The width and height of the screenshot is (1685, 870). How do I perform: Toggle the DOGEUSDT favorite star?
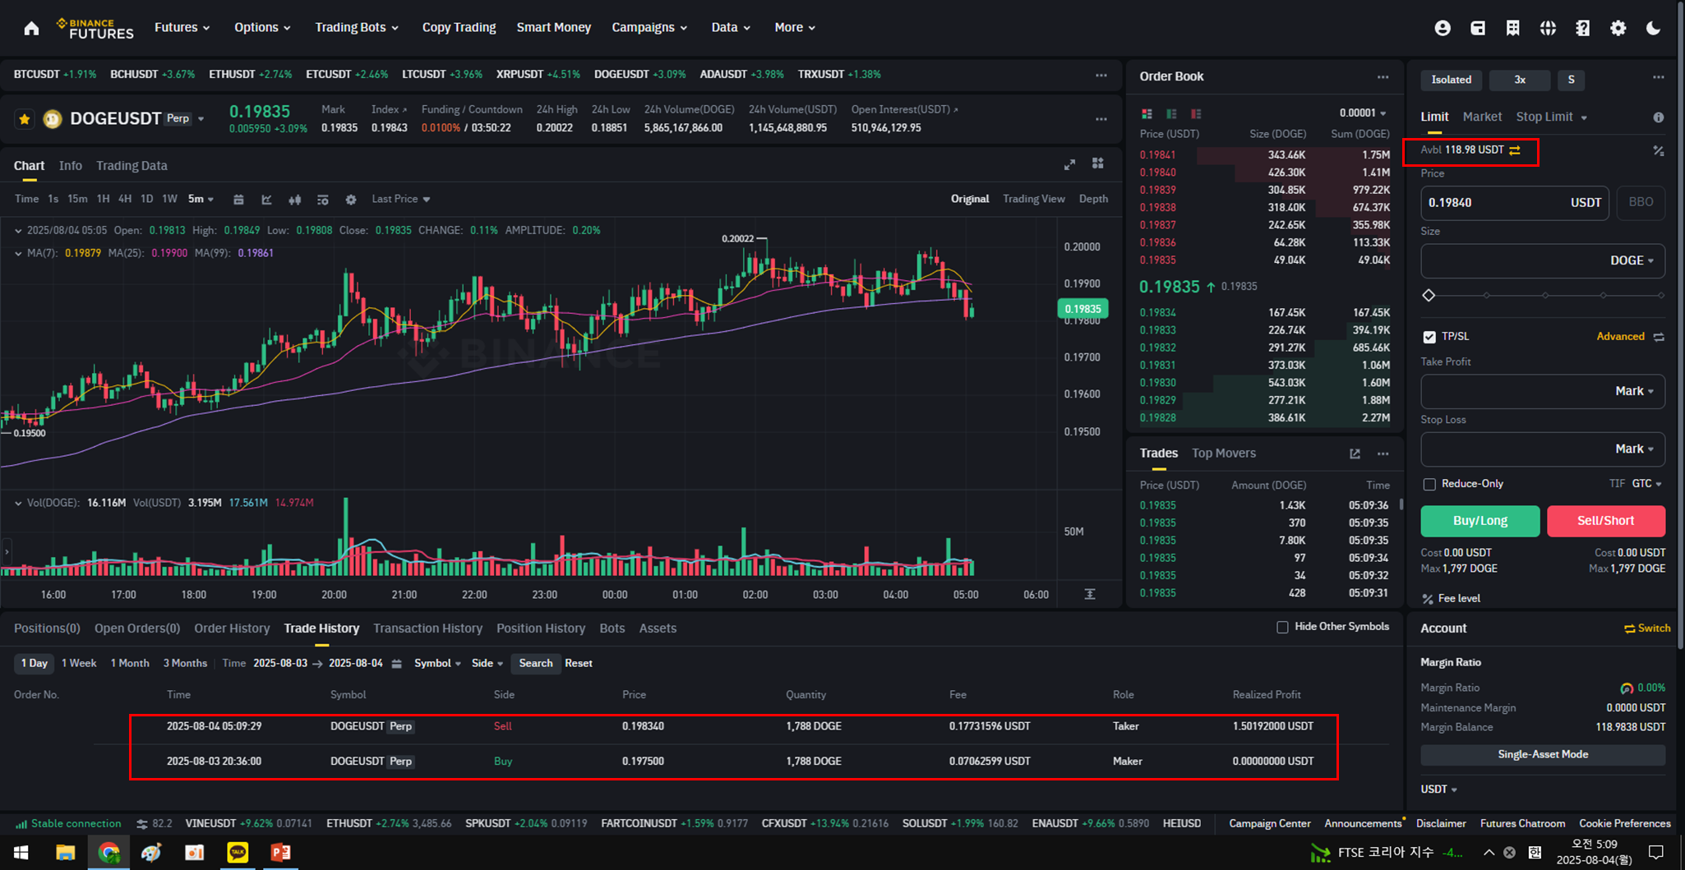tap(25, 119)
